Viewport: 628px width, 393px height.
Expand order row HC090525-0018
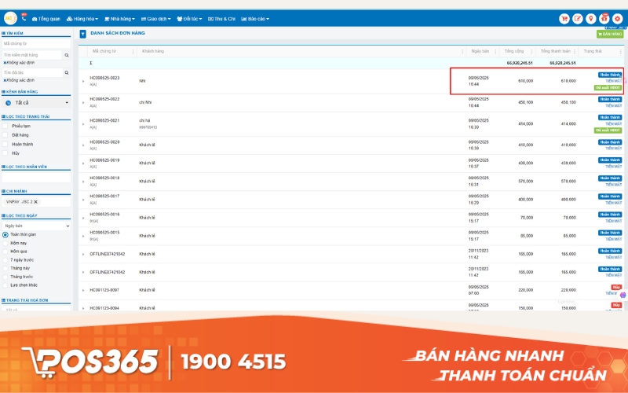pyautogui.click(x=83, y=182)
